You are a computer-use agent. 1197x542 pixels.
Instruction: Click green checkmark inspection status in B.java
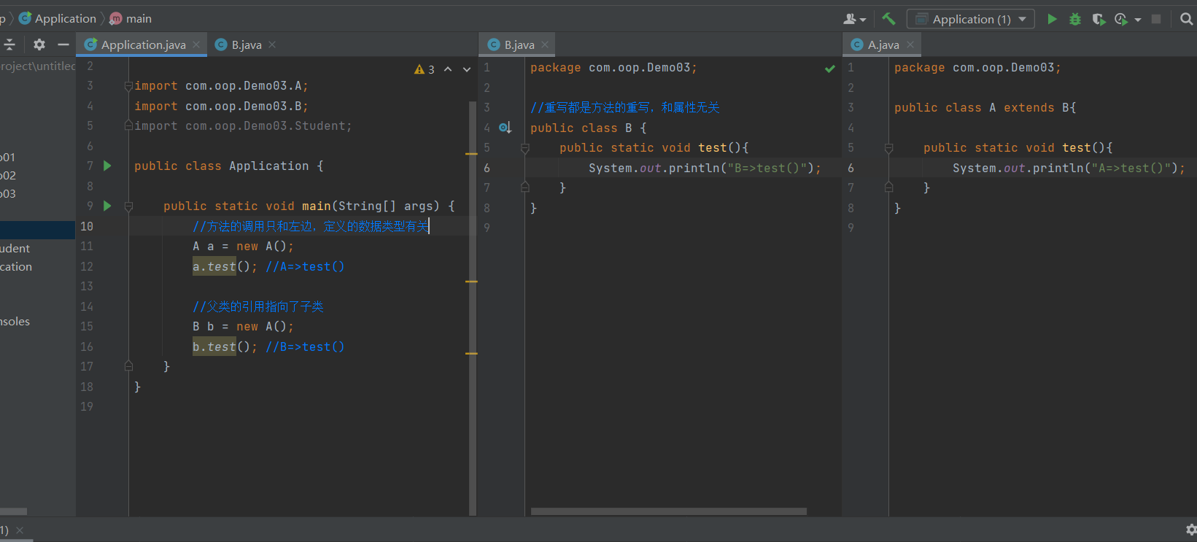(x=829, y=69)
